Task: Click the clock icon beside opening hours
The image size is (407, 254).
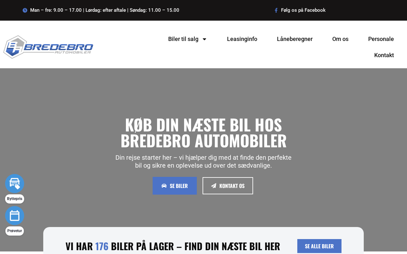Action: (x=25, y=10)
